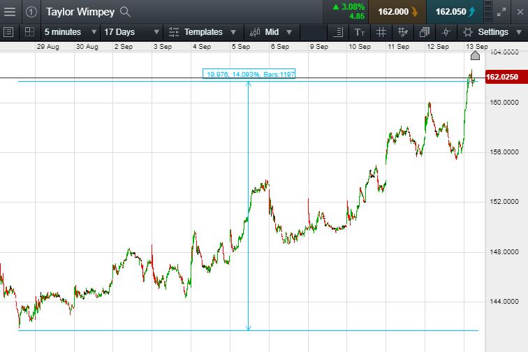Toggle the price scale alignment icon
528x352 pixels.
[338, 32]
